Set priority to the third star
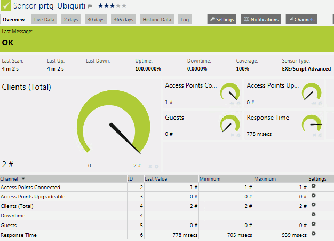Image resolution: width=334 pixels, height=241 pixels. point(112,6)
